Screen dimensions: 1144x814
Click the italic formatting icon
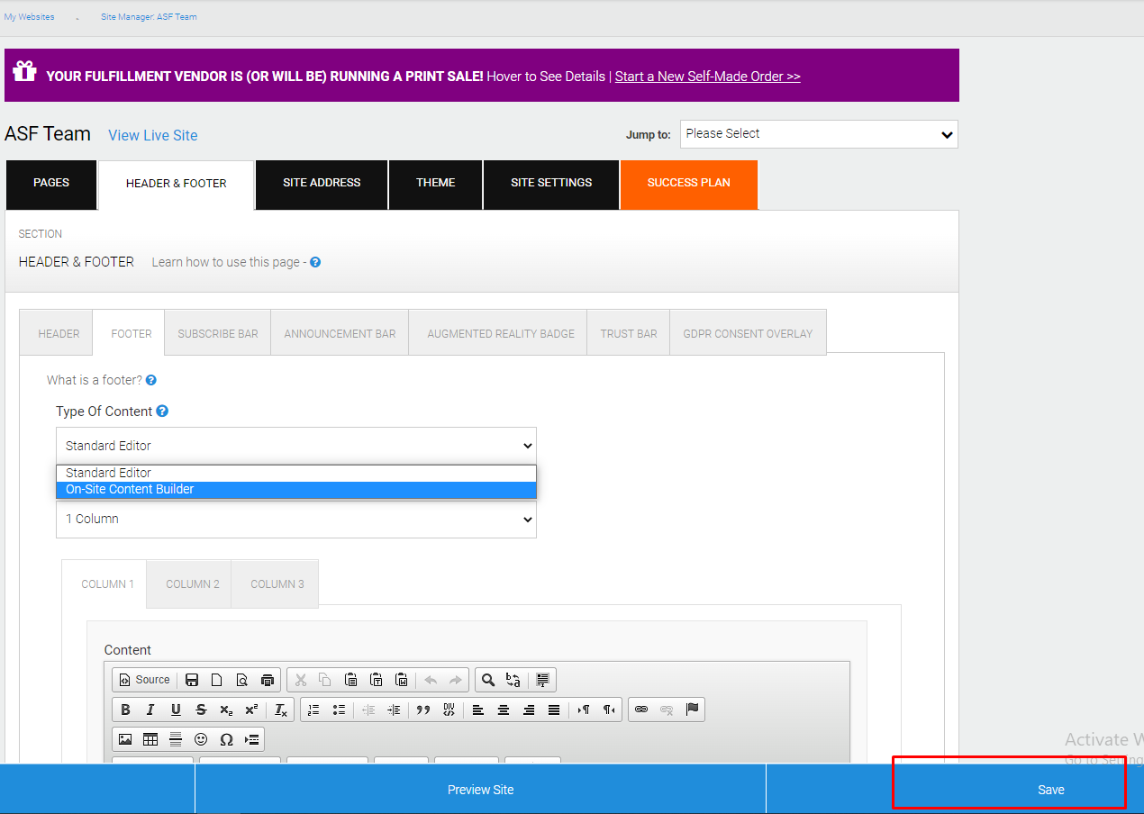point(150,710)
